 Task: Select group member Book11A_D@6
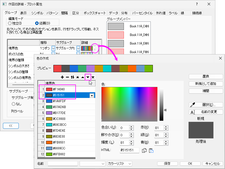128,35
